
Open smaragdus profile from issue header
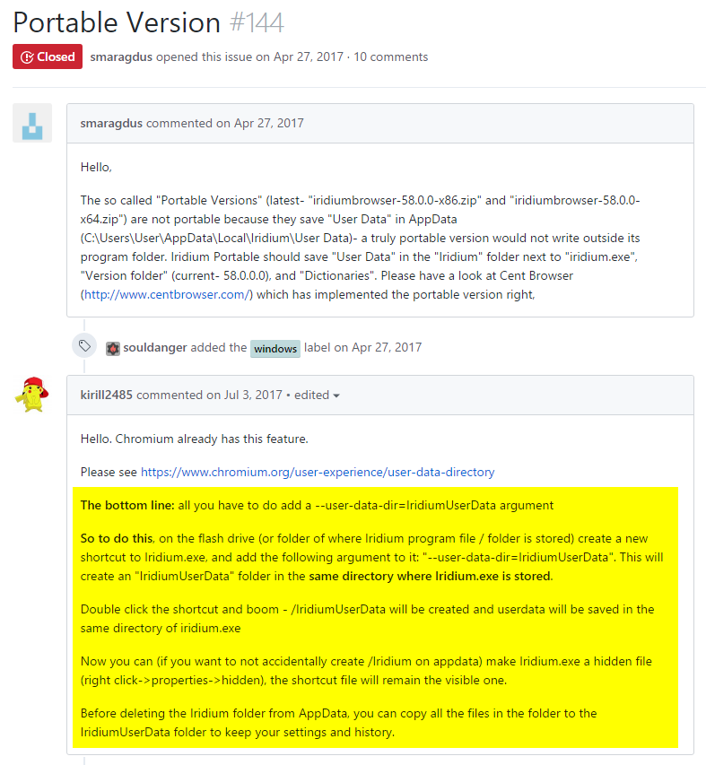click(x=121, y=57)
